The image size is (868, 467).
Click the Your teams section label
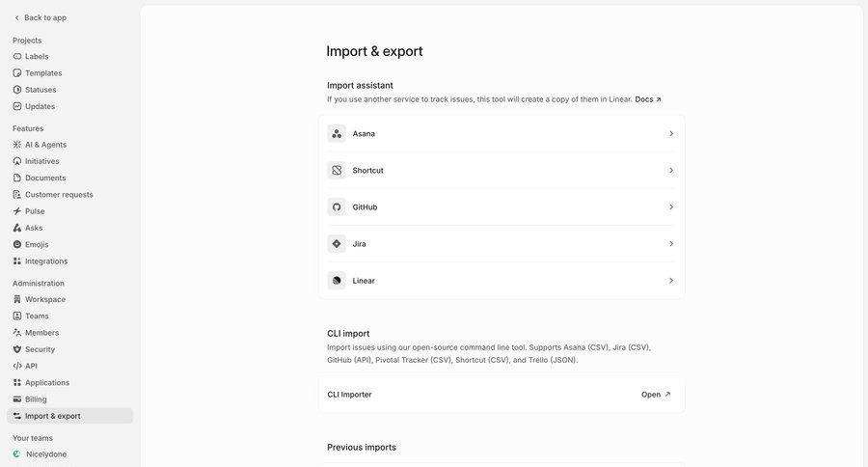click(33, 438)
